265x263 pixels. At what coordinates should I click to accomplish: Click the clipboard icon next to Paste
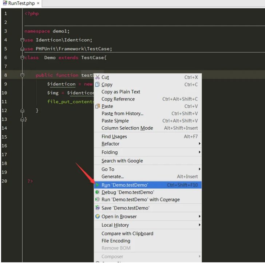point(97,106)
